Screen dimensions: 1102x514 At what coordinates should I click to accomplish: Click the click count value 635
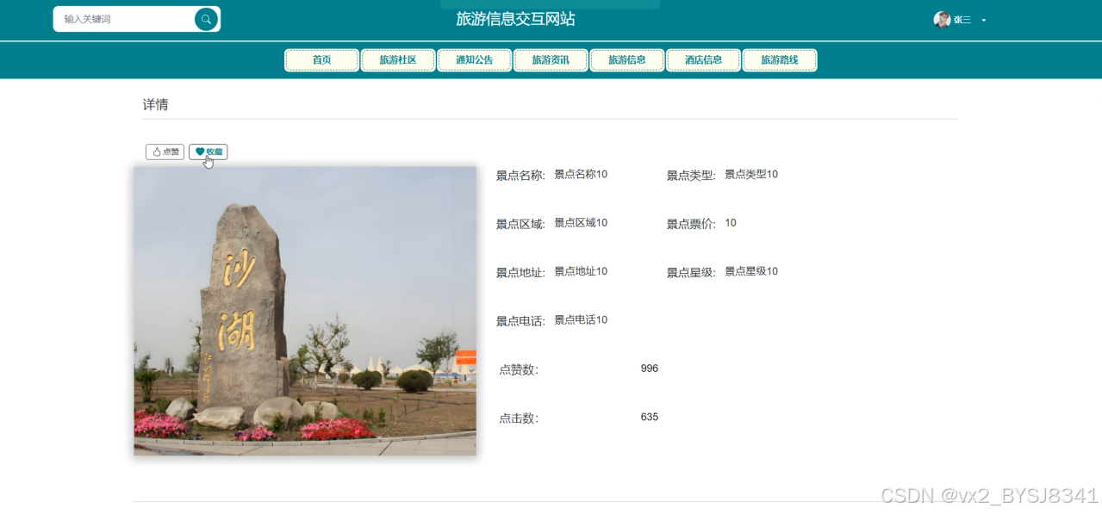point(649,417)
